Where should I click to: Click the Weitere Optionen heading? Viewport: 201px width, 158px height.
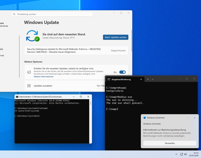33,62
